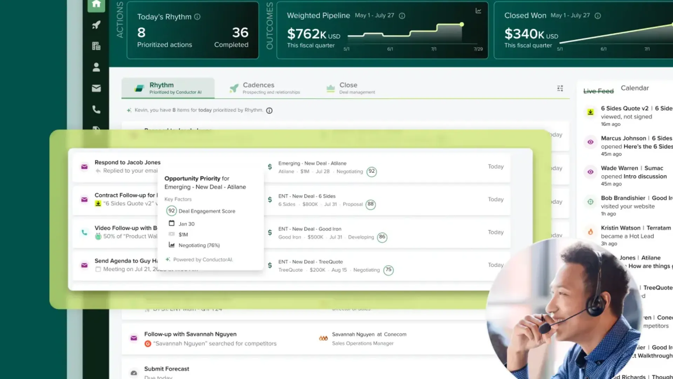673x379 pixels.
Task: Open the phone icon in sidebar
Action: (96, 109)
